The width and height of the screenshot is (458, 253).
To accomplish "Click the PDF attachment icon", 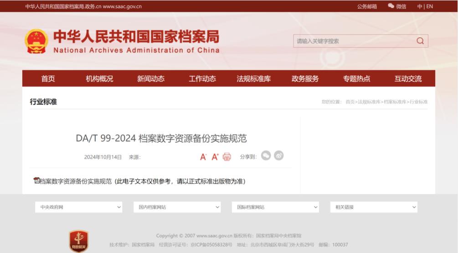I will pyautogui.click(x=36, y=181).
